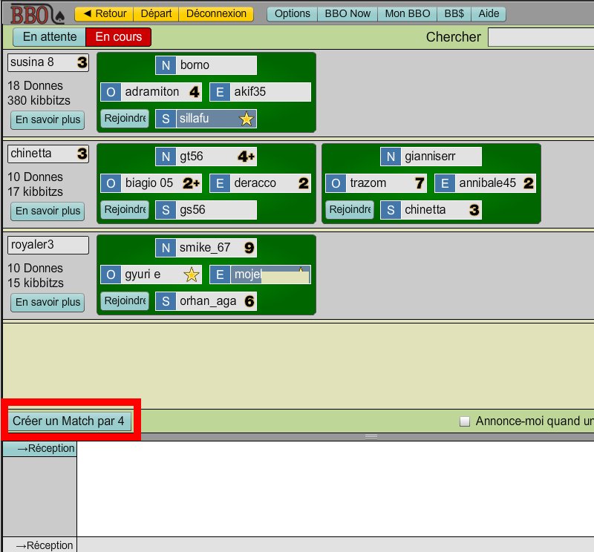Click the N seat badge for gianniserr

391,157
